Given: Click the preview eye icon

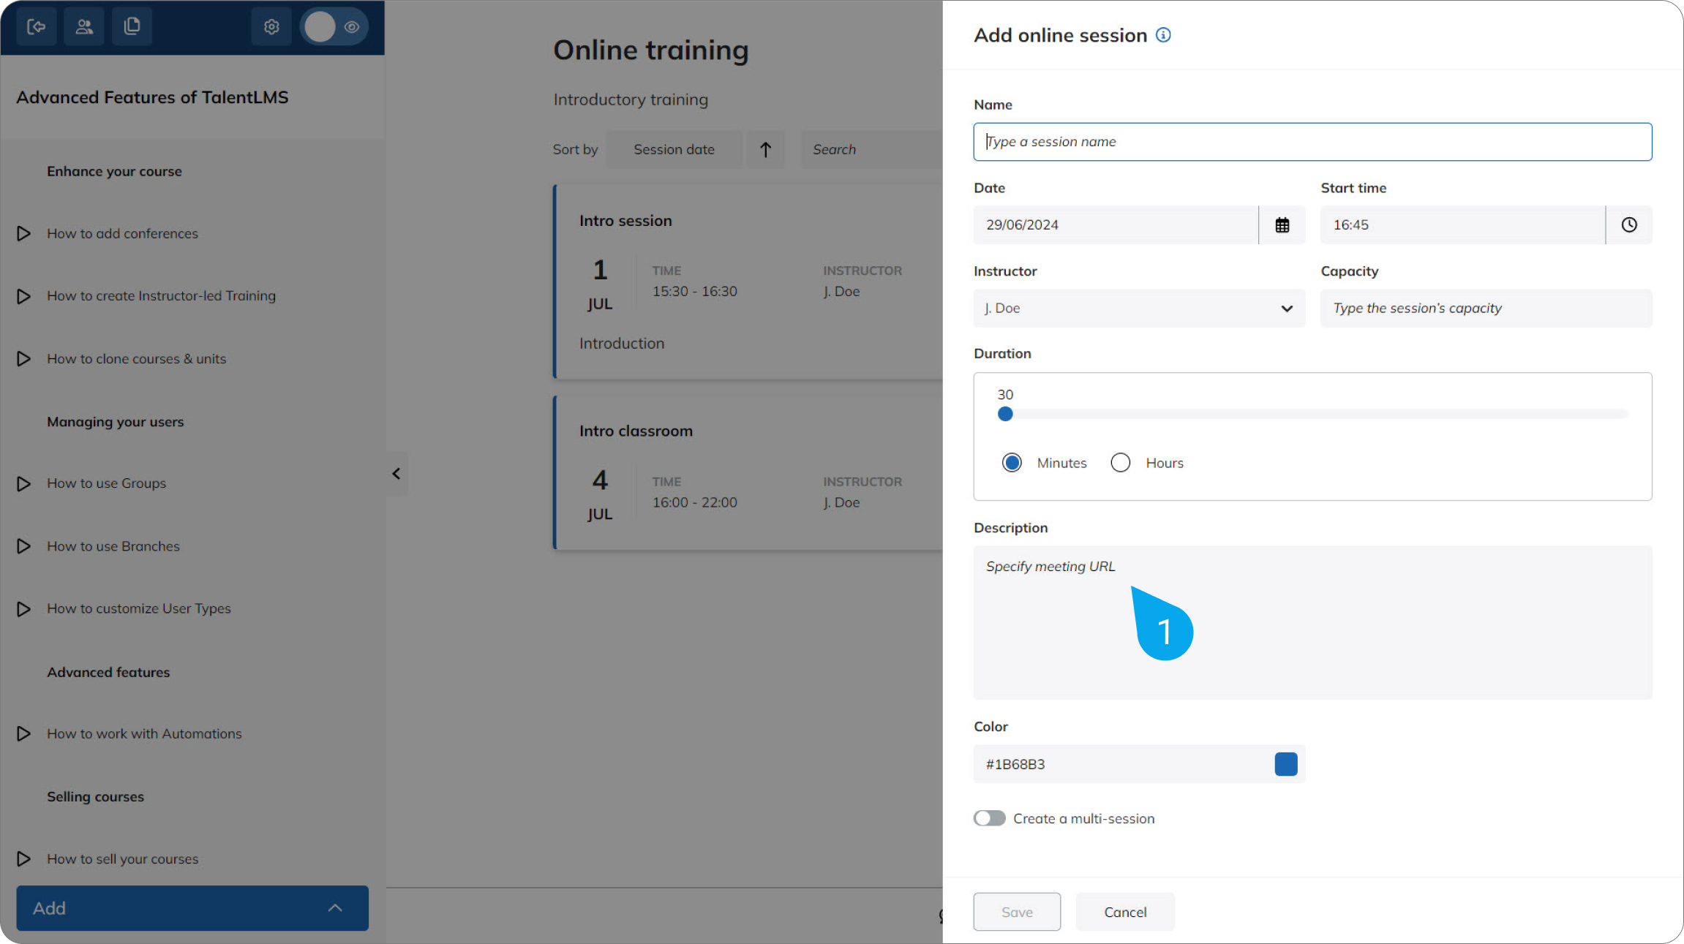Looking at the screenshot, I should (352, 26).
